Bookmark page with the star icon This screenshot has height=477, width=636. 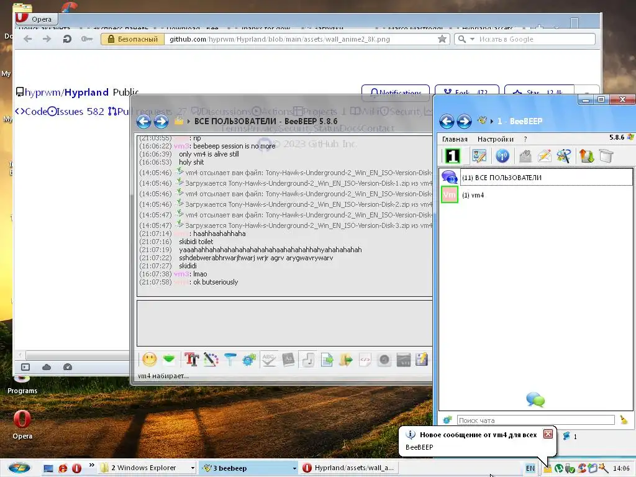click(x=442, y=39)
